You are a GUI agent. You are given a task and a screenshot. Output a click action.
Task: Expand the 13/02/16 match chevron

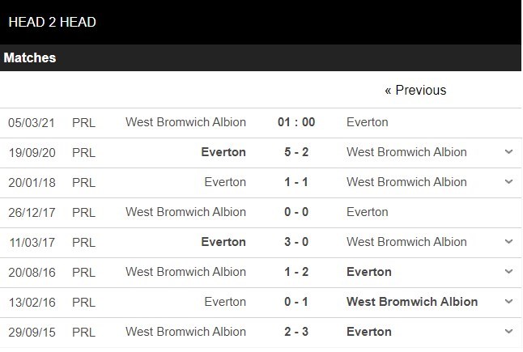tap(508, 302)
